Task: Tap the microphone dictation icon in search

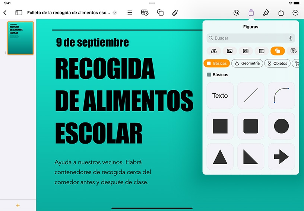Action: (x=291, y=38)
